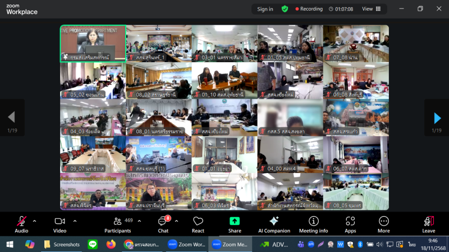Click the green encryption shield icon
The height and width of the screenshot is (252, 449).
285,9
